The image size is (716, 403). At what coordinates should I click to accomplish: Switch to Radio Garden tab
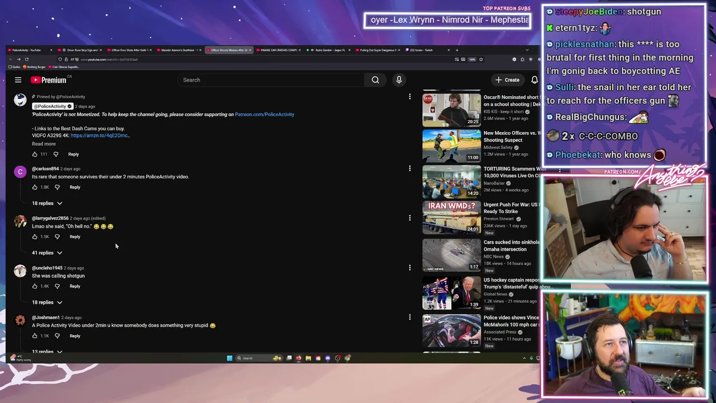(x=328, y=50)
